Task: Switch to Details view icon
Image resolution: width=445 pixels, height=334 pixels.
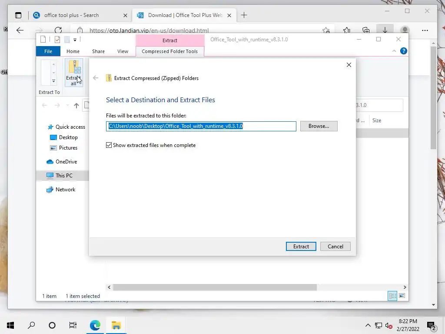Action: click(x=392, y=296)
